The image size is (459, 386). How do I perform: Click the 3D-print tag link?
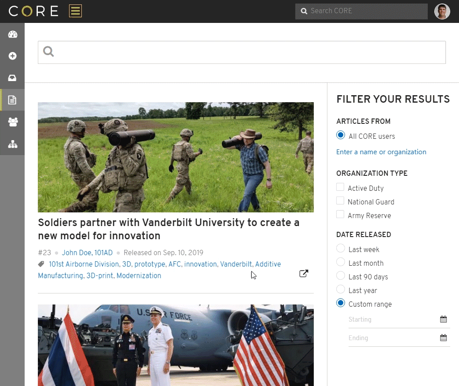[x=99, y=276]
